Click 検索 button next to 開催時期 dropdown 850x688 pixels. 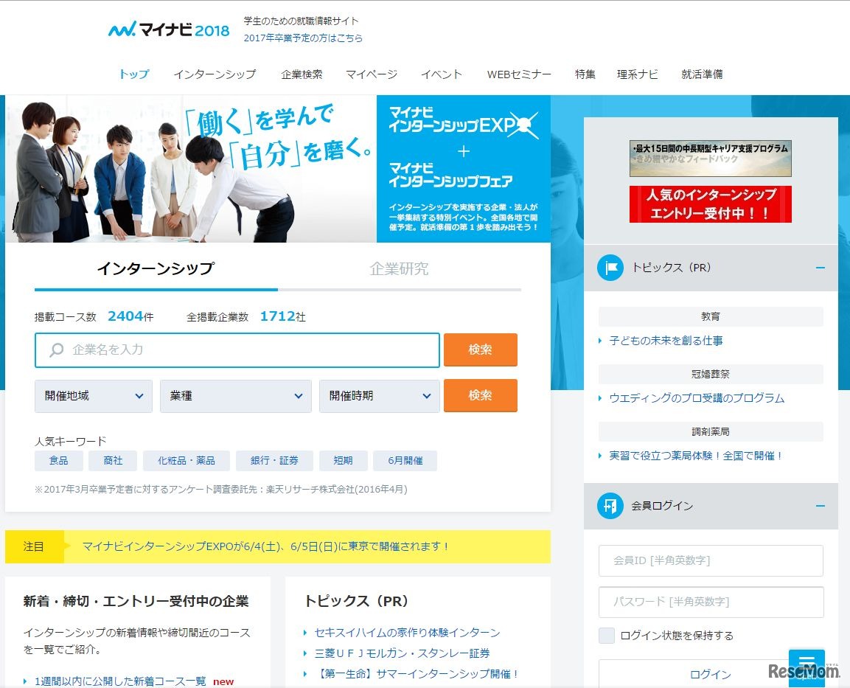[481, 395]
